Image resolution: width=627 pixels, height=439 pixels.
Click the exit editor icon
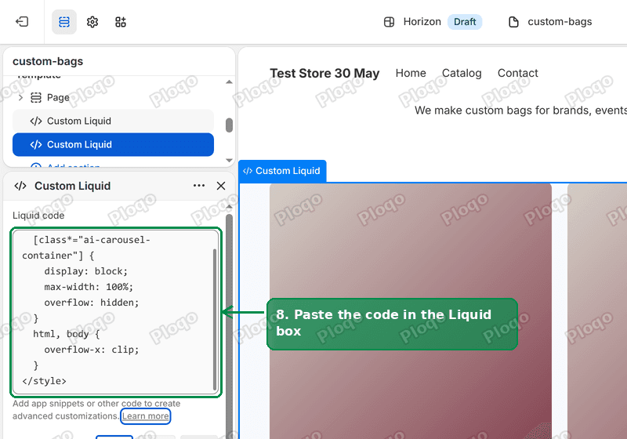tap(22, 22)
